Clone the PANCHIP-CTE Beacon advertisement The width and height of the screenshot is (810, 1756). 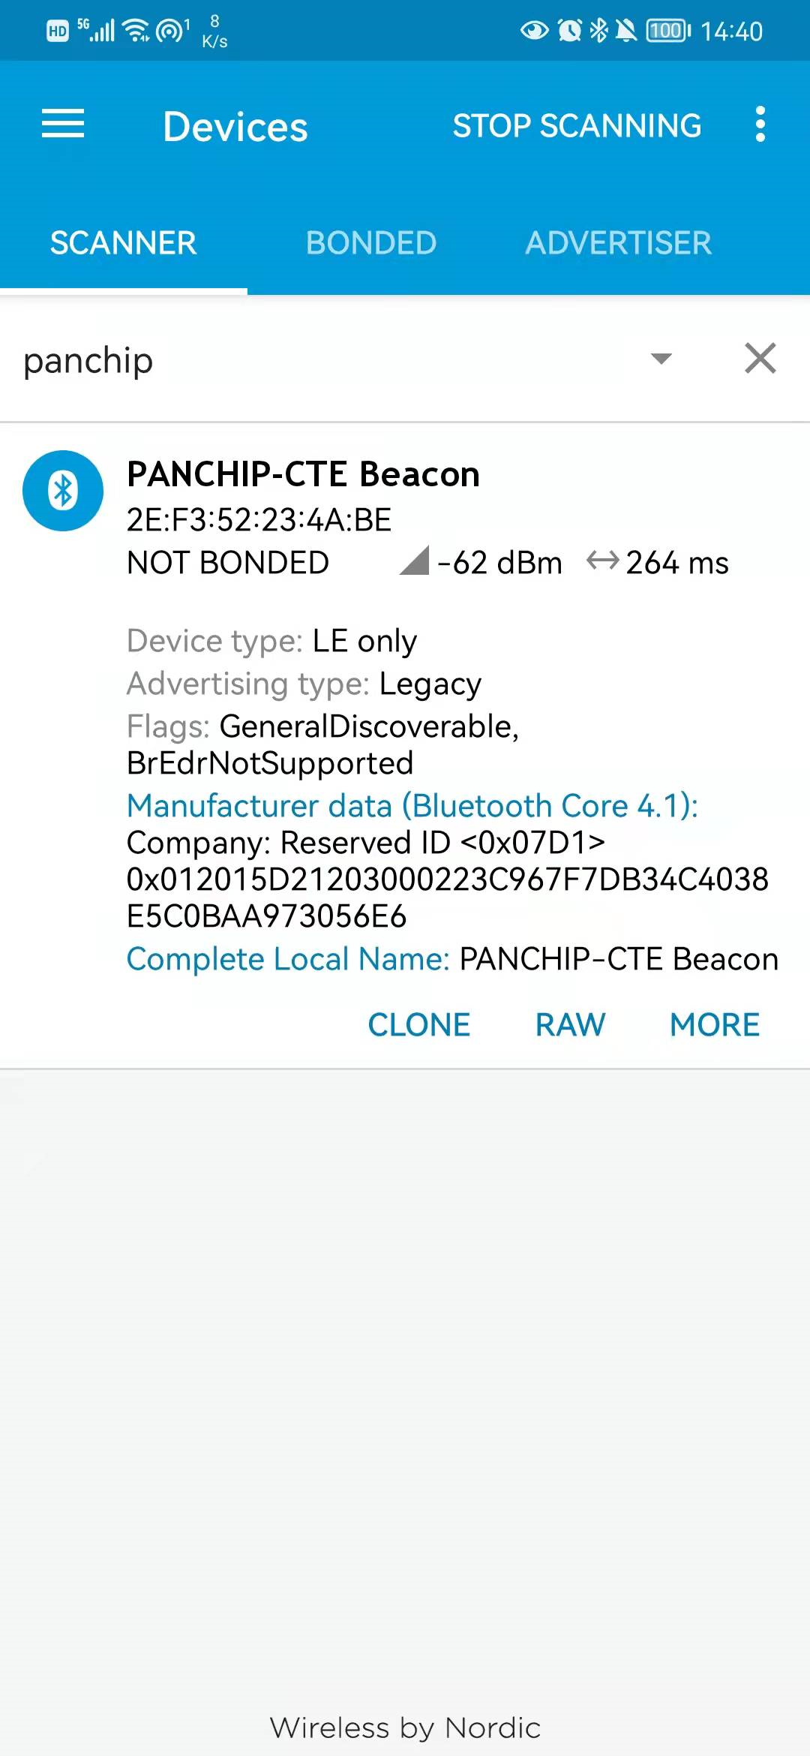418,1024
